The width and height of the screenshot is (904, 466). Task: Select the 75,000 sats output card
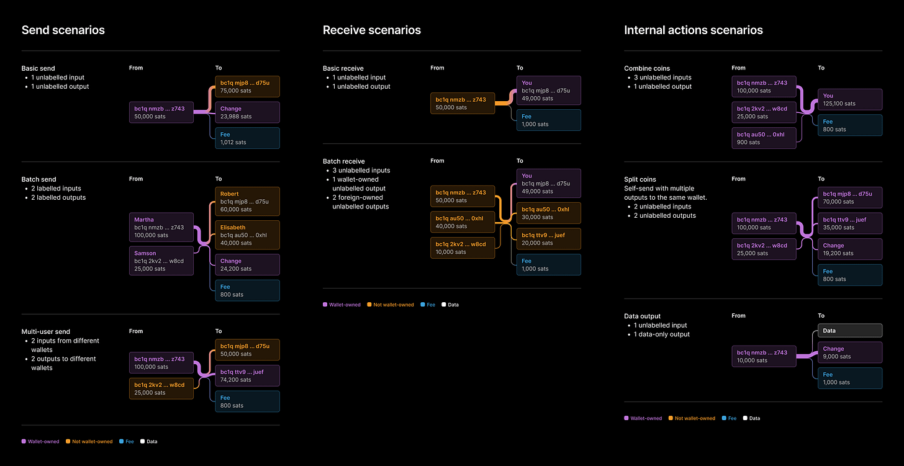248,86
